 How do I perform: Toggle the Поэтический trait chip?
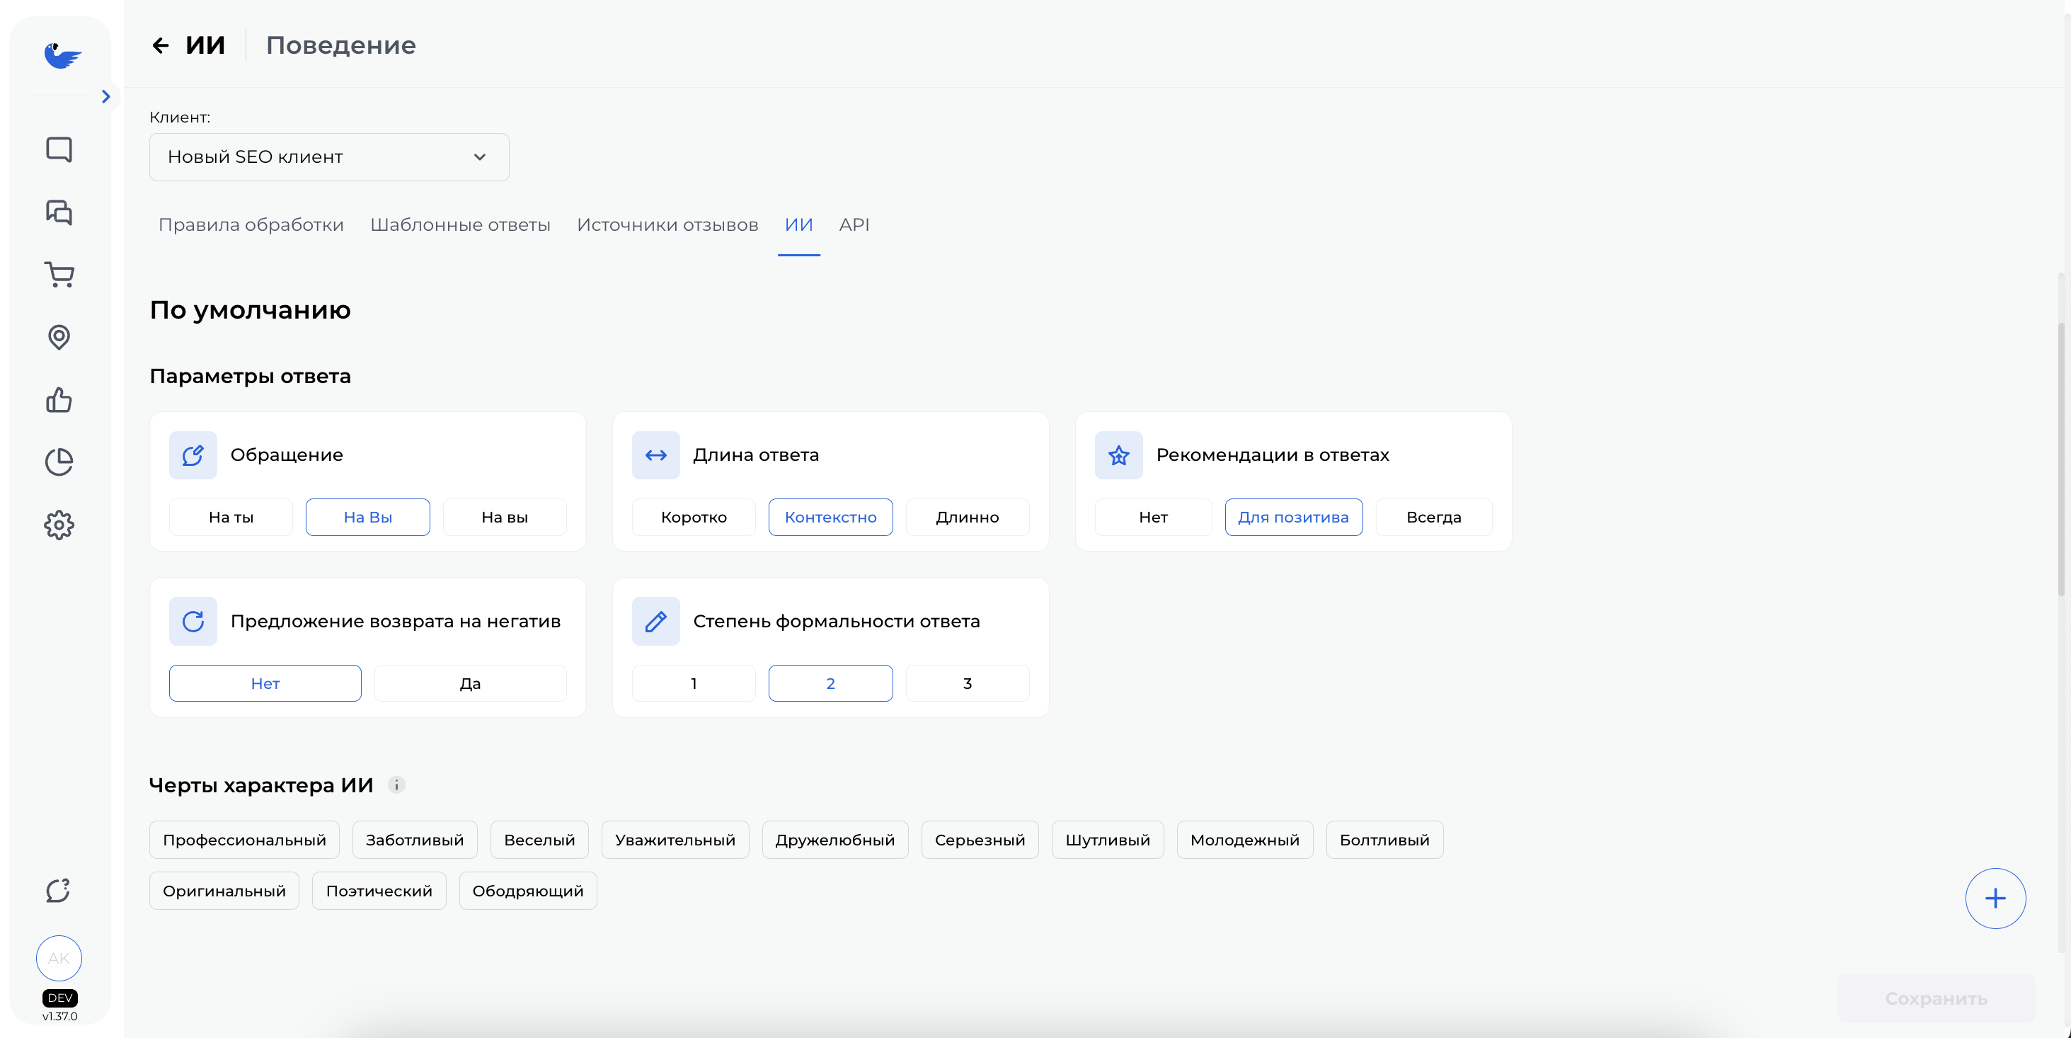pos(379,891)
